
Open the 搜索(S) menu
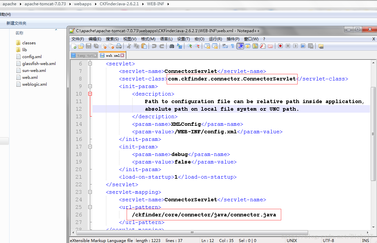pyautogui.click(x=112, y=39)
